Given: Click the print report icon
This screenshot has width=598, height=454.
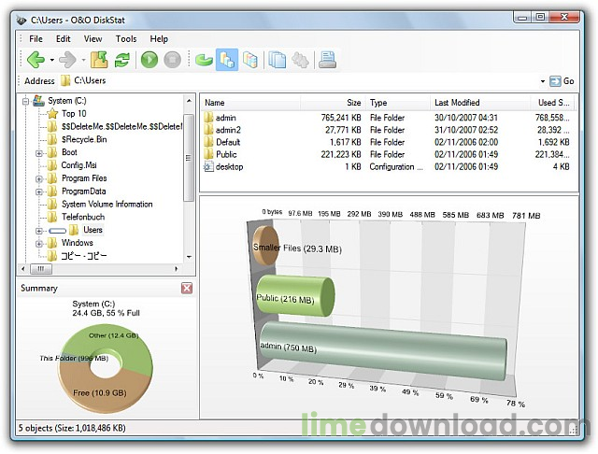Looking at the screenshot, I should pyautogui.click(x=327, y=60).
